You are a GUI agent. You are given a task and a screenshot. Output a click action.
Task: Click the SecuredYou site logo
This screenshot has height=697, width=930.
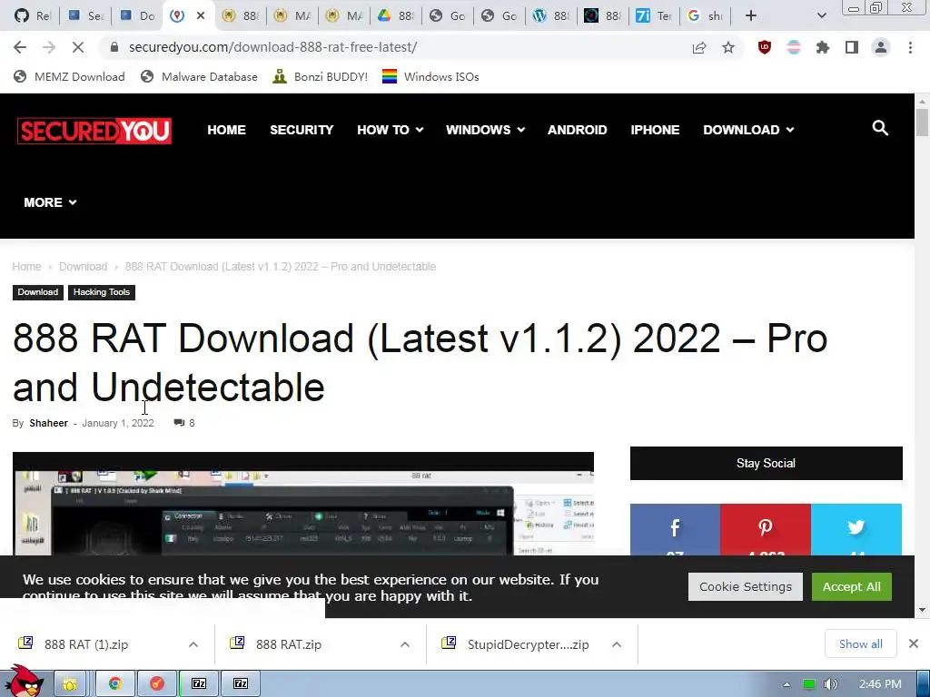tap(94, 131)
